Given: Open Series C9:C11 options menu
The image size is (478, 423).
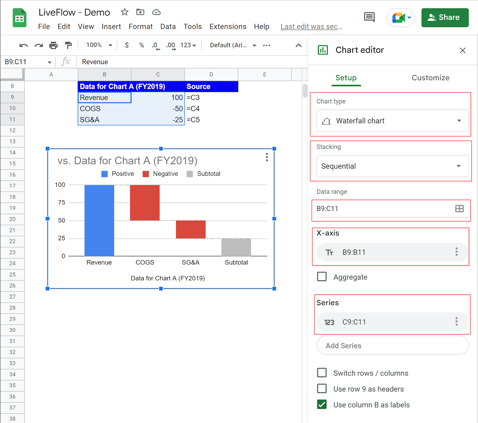Looking at the screenshot, I should (456, 322).
